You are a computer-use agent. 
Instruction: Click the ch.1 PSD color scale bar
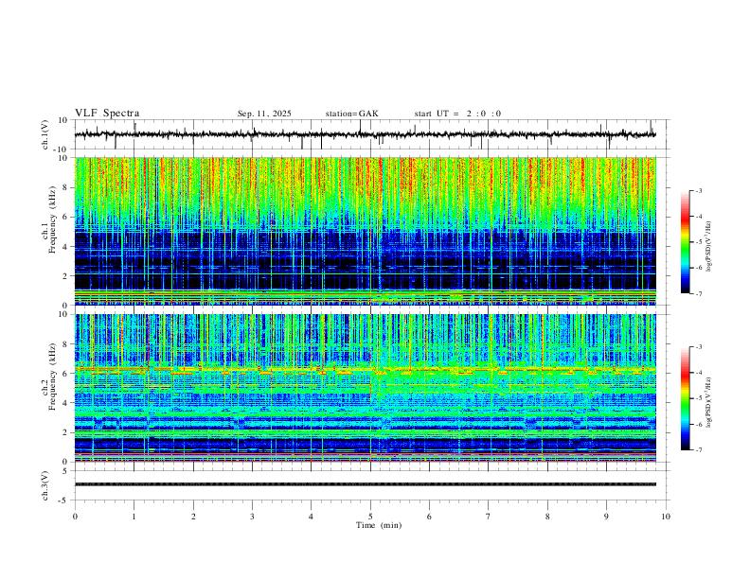[x=685, y=242]
